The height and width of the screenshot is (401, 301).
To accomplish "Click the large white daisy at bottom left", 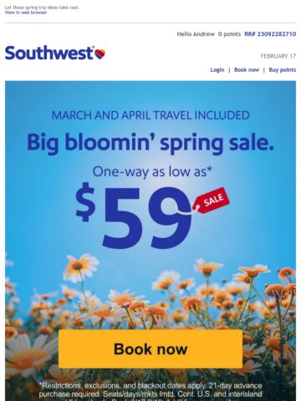I will click(29, 353).
